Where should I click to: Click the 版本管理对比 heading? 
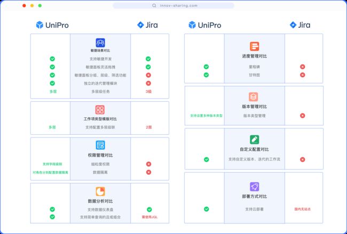tap(255, 107)
